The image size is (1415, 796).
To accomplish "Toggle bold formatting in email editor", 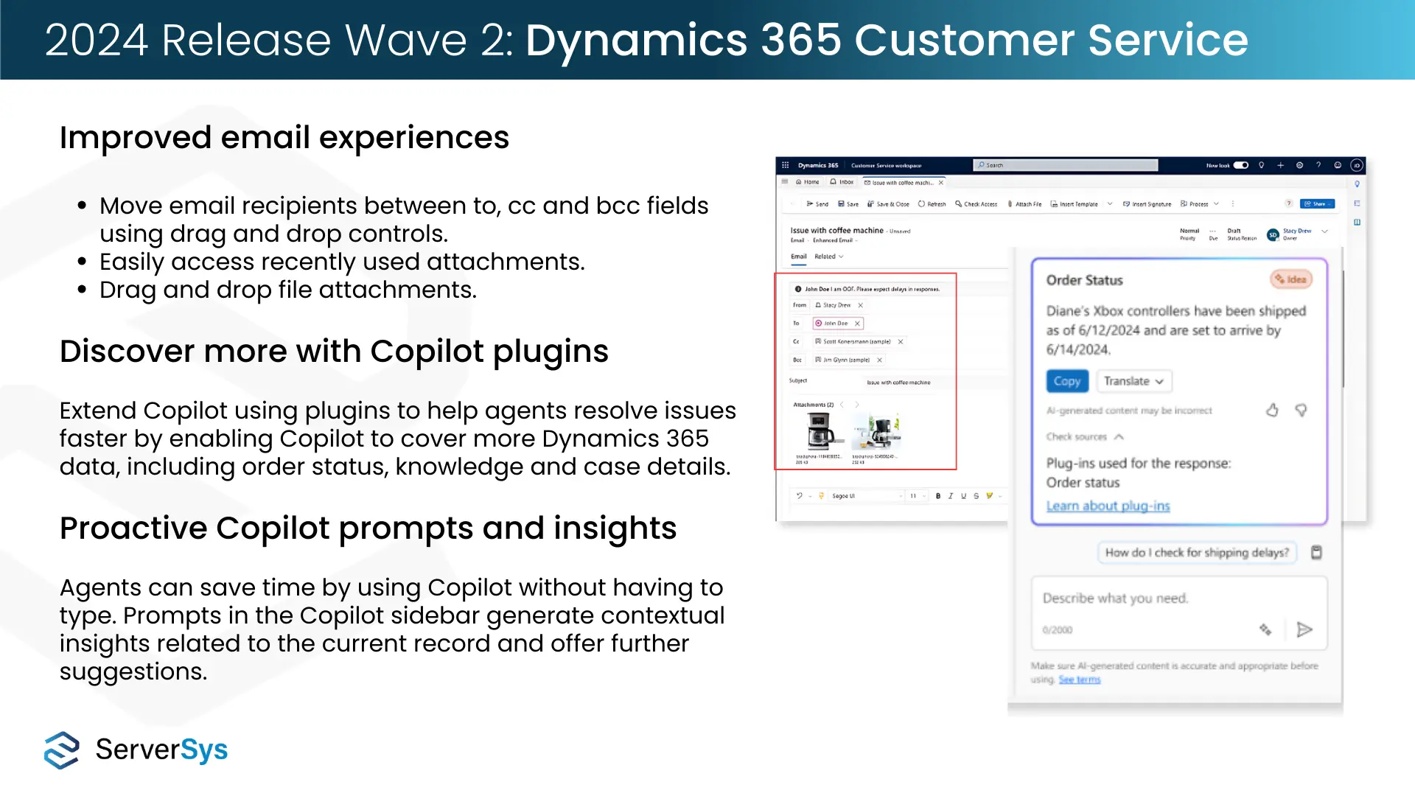I will coord(938,496).
